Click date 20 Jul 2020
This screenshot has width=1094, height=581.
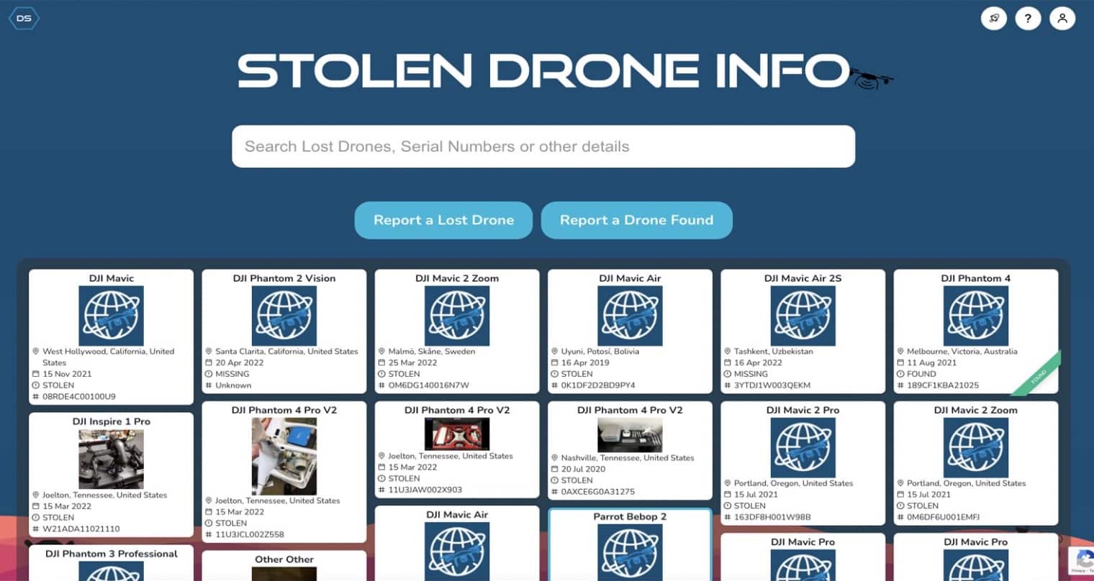[583, 469]
